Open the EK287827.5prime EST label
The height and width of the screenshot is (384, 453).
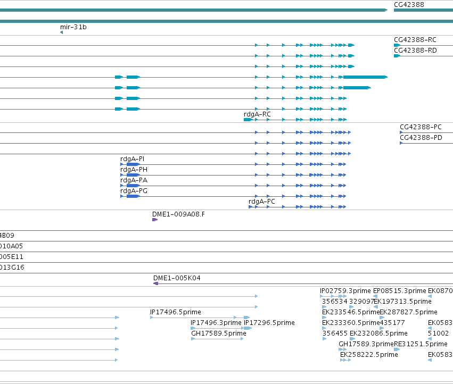[x=408, y=312]
